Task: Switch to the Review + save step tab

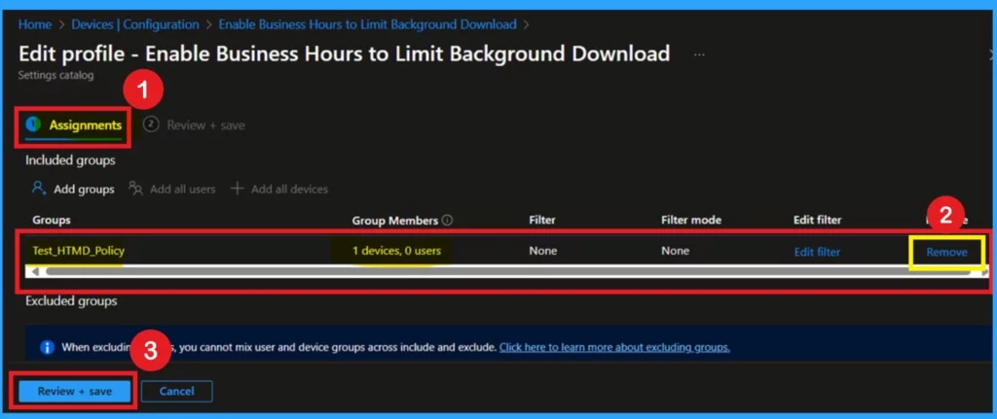Action: coord(195,125)
